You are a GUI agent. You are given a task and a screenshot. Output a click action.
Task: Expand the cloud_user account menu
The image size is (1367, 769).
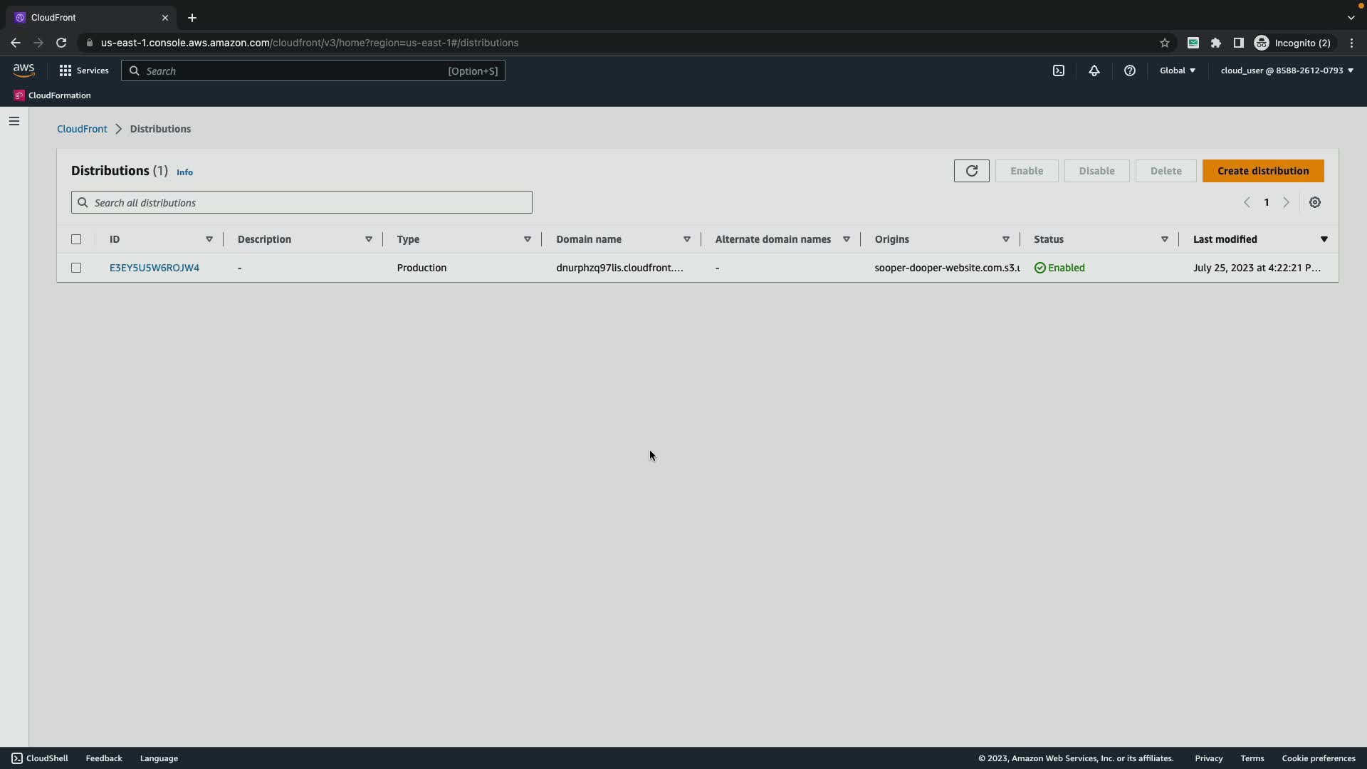tap(1286, 70)
